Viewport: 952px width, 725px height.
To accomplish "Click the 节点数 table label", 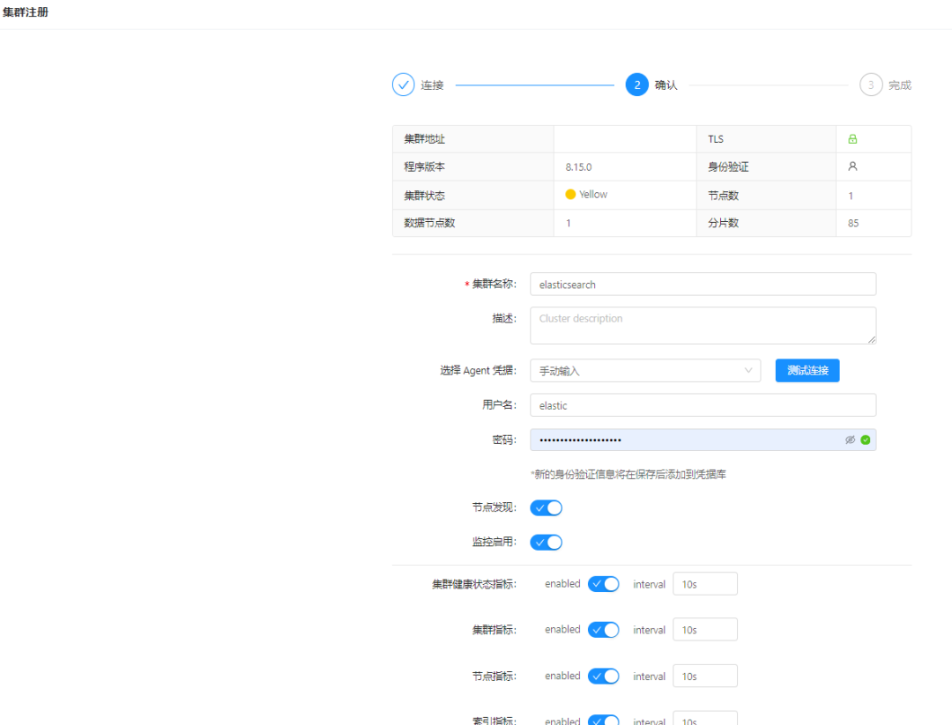I will (723, 196).
